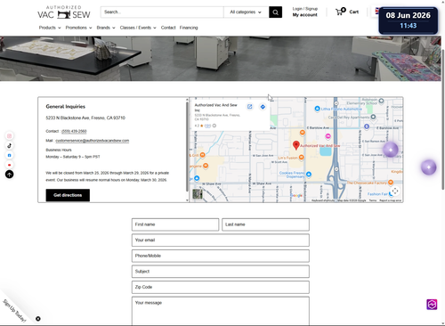The image size is (445, 326).
Task: Click the black search magnifier button
Action: point(275,12)
